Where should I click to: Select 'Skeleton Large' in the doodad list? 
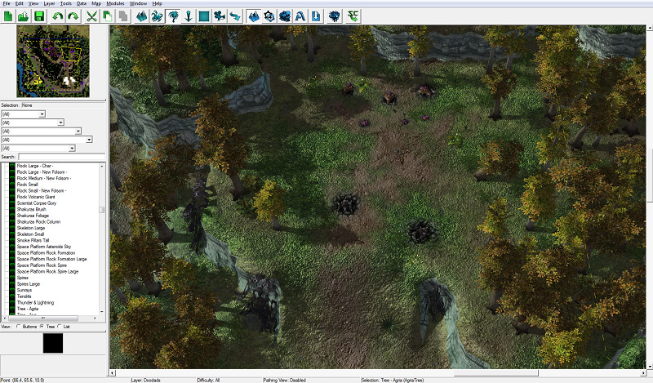(x=31, y=228)
